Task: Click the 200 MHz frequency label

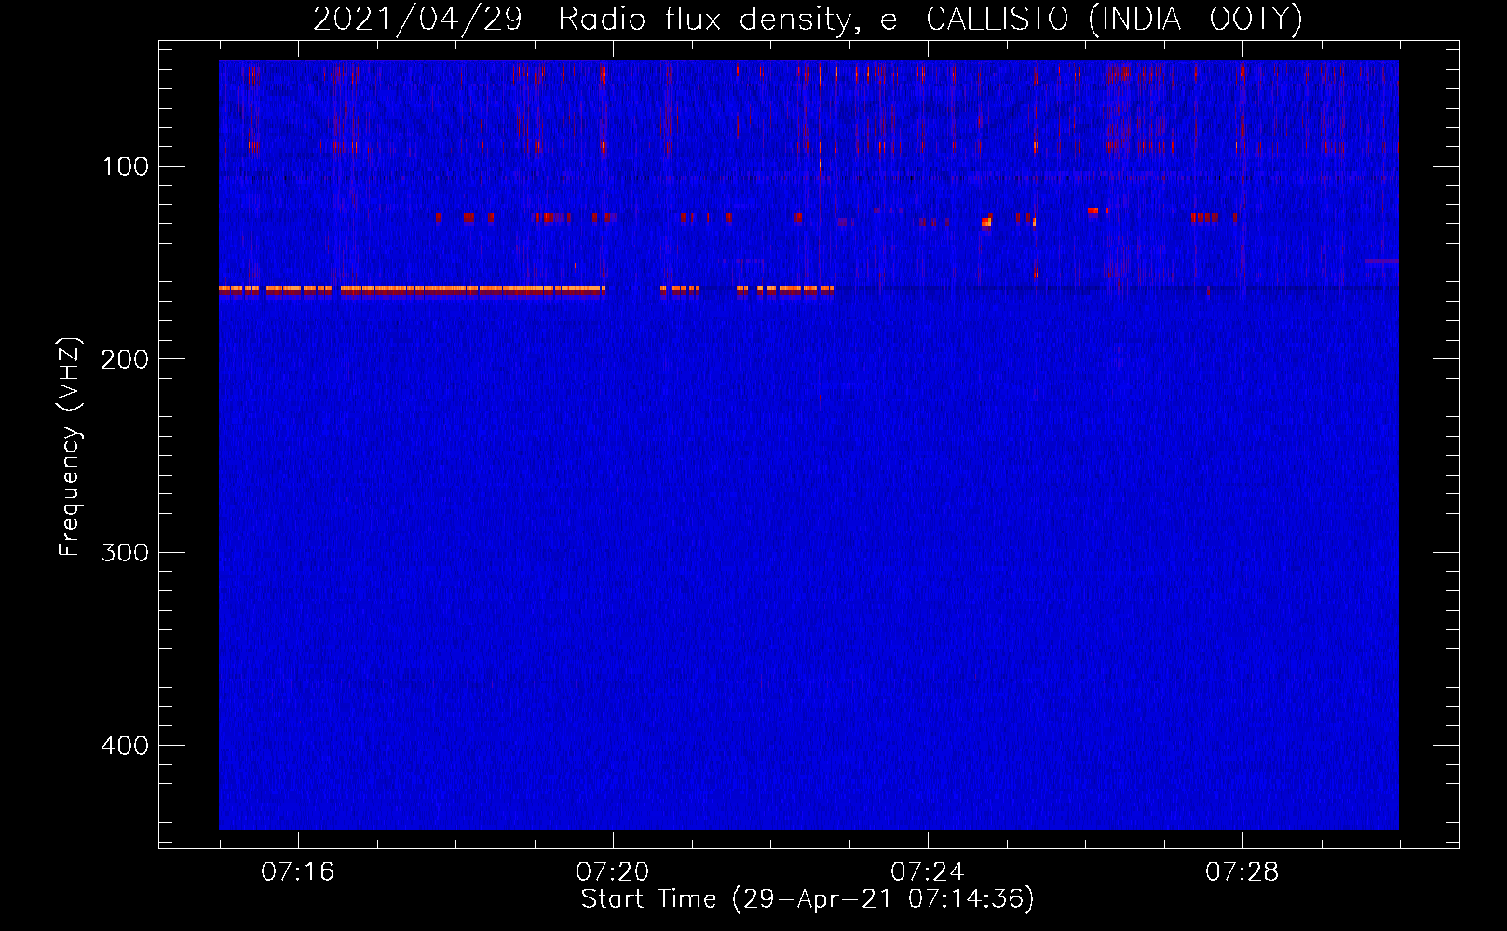Action: click(x=126, y=360)
